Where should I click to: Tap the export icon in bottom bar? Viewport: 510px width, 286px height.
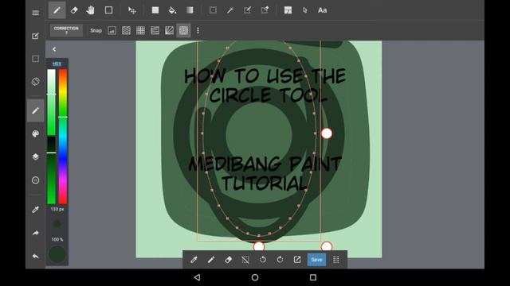click(x=297, y=260)
